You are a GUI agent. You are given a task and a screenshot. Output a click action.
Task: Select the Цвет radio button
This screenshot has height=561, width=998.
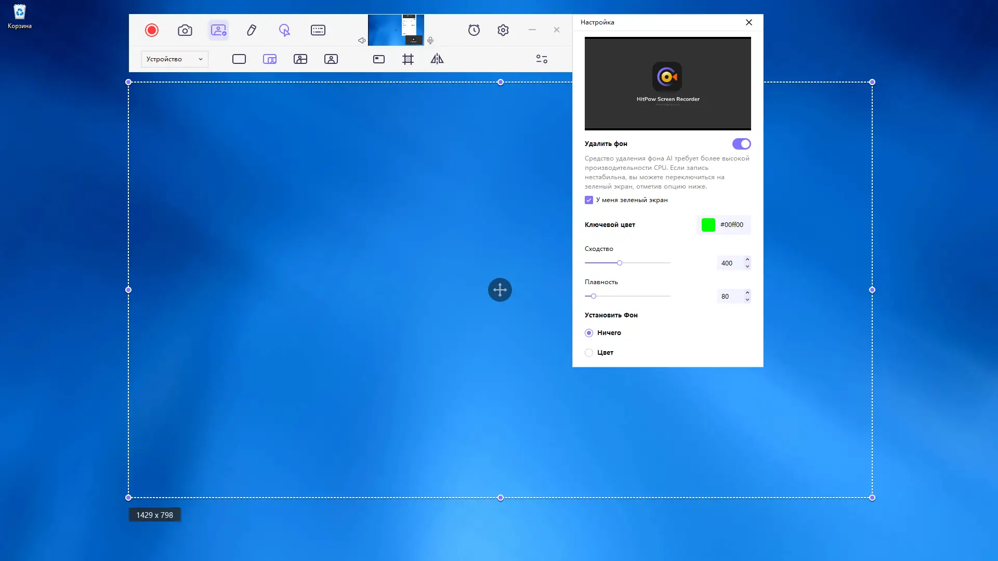pyautogui.click(x=589, y=353)
